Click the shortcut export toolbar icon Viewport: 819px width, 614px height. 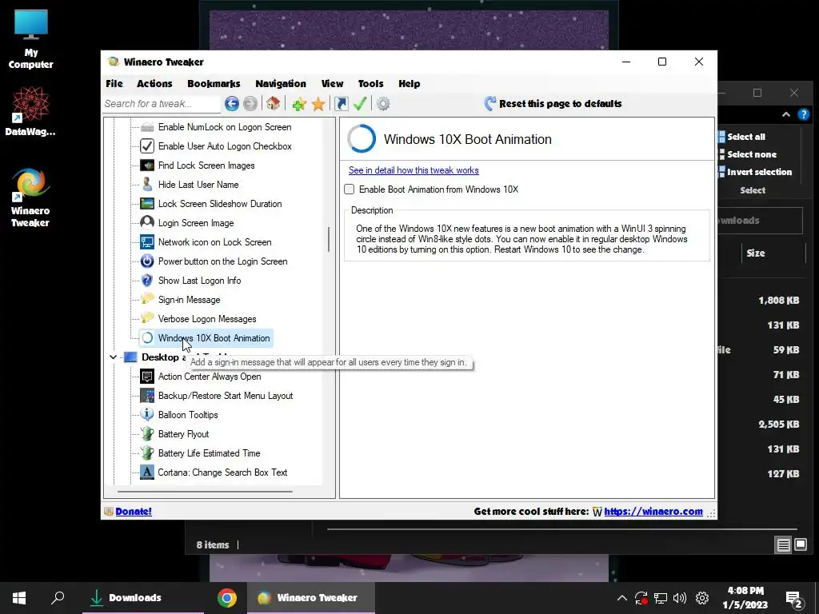click(341, 103)
